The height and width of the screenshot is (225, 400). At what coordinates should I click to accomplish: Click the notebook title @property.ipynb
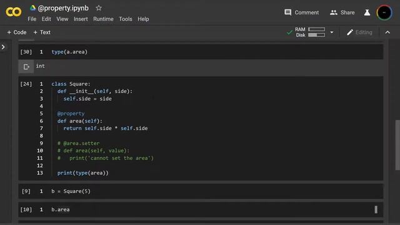63,8
